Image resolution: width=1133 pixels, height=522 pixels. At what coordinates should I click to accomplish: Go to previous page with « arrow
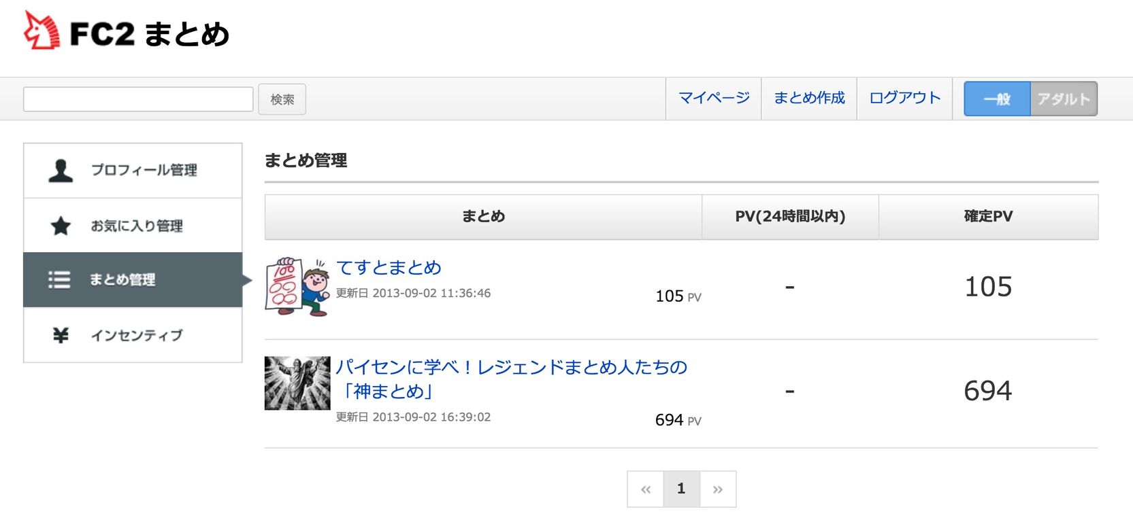[646, 489]
